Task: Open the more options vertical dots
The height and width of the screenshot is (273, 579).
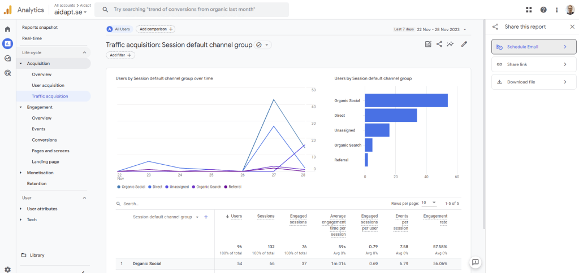Action: (556, 10)
